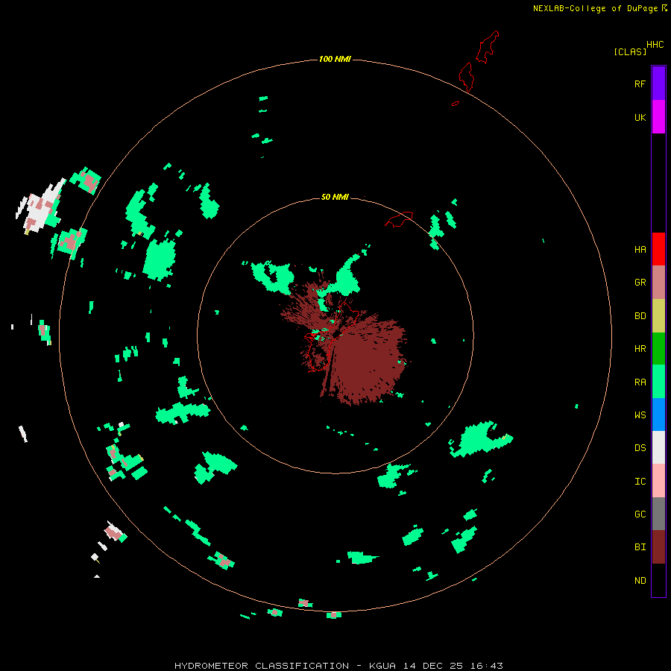Click the HA legend label
Viewport: 671px width, 671px height.
pyautogui.click(x=640, y=250)
